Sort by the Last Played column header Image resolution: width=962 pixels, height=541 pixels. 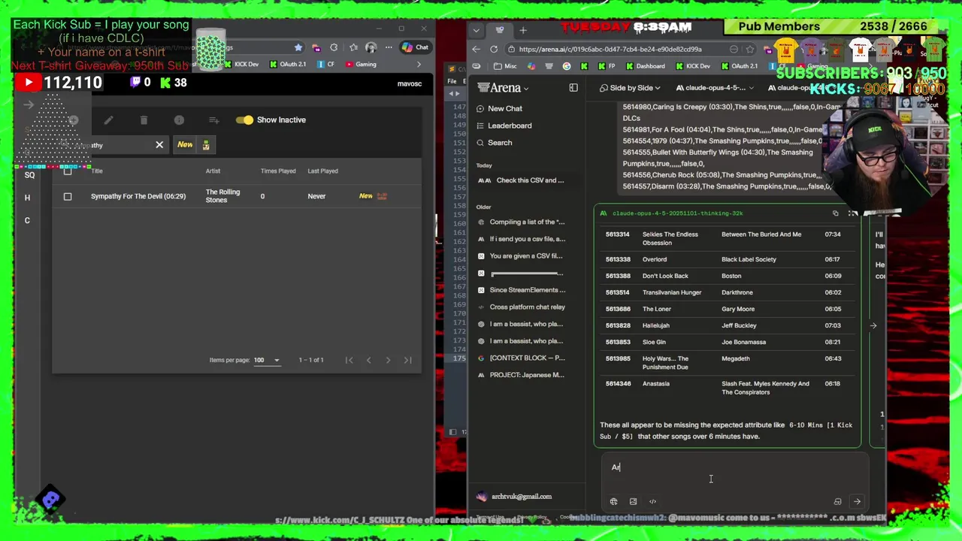point(322,171)
